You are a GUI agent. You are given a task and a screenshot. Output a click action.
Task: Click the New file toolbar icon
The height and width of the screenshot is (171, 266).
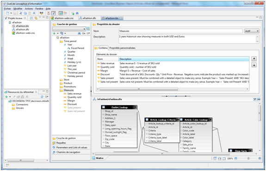coord(7,13)
